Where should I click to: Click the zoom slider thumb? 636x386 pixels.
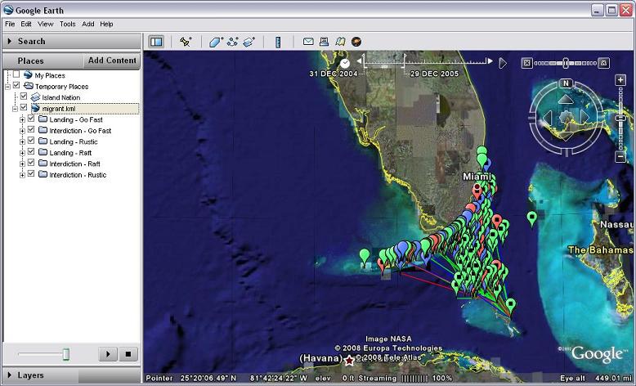point(620,118)
